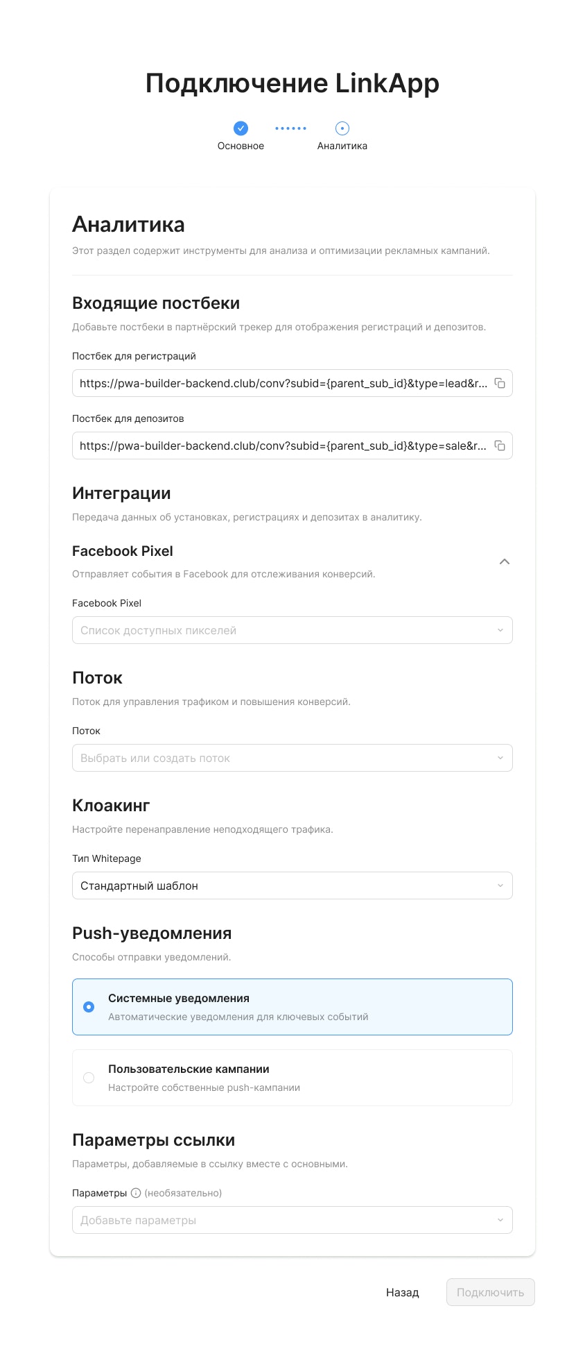The height and width of the screenshot is (1356, 585).
Task: Click the Назад button
Action: pos(402,1291)
